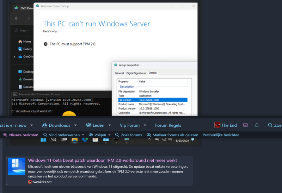Click the Windows Start icon in screenshot taskbar
Screen dimensions: 282x193
(43, 140)
